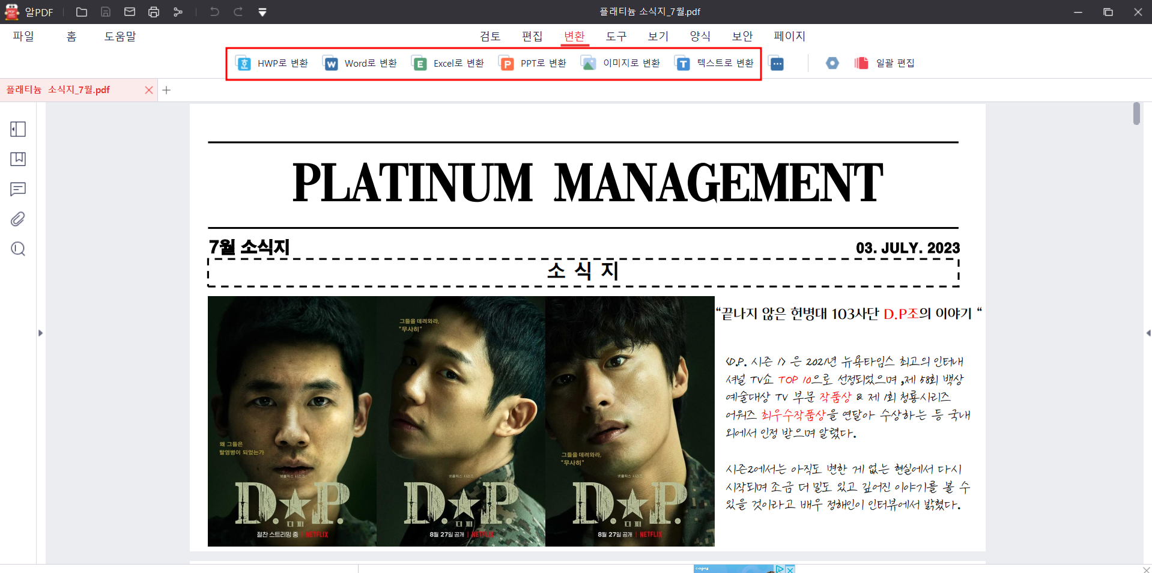Switch to the 보안 tab

[742, 37]
